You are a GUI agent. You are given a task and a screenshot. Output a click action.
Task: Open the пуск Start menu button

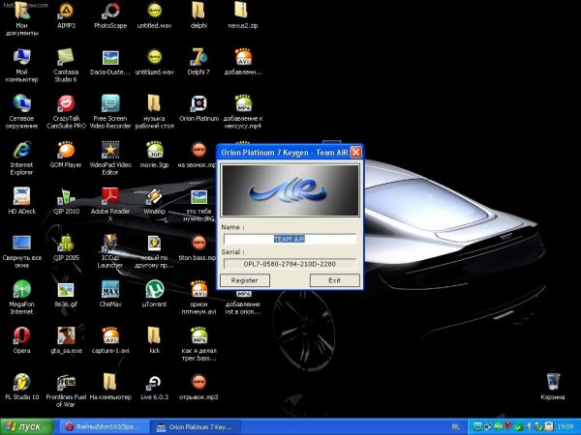[27, 427]
